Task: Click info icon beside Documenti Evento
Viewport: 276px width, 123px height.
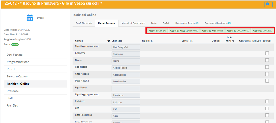Action: click(197, 23)
